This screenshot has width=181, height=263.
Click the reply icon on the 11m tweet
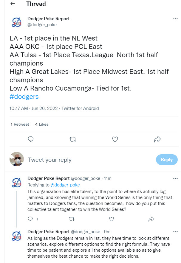click(x=30, y=219)
